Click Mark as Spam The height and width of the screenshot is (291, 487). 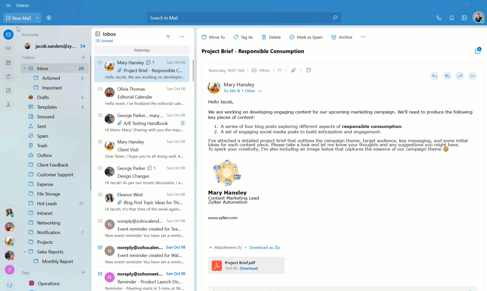point(306,37)
